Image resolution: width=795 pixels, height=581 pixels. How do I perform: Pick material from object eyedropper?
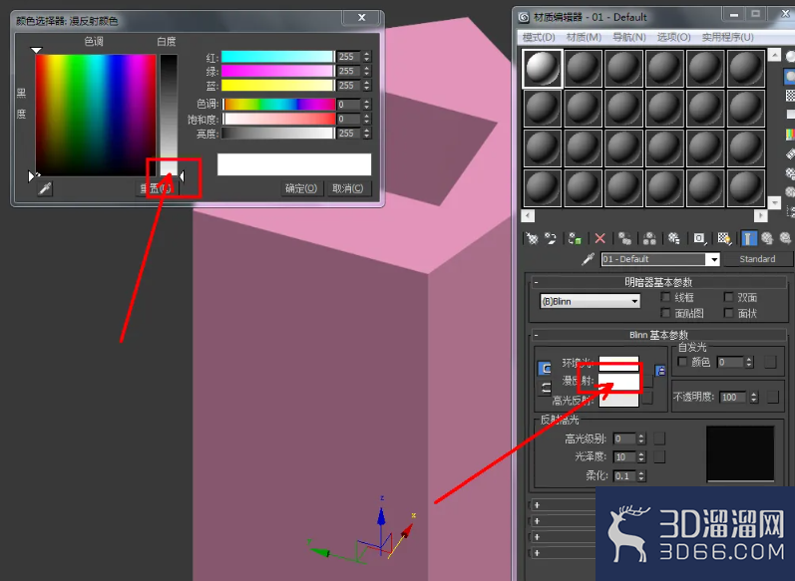coord(589,259)
